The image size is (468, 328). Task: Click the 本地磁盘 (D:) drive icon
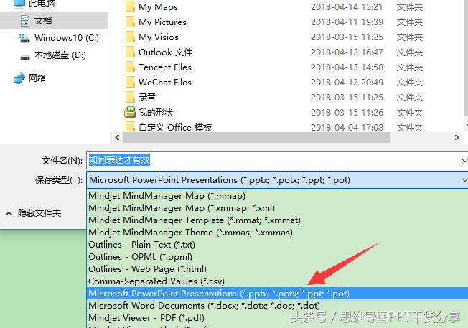click(25, 57)
